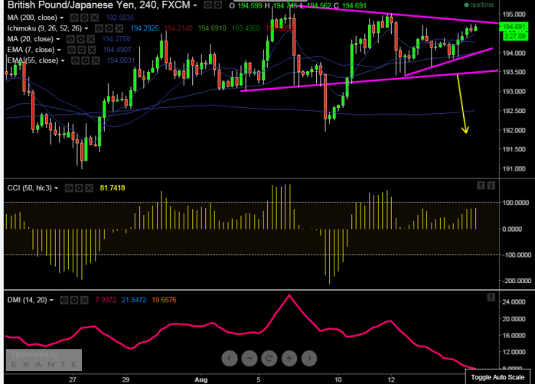
Task: Hide the MA (20, close) line
Action: (x=70, y=39)
